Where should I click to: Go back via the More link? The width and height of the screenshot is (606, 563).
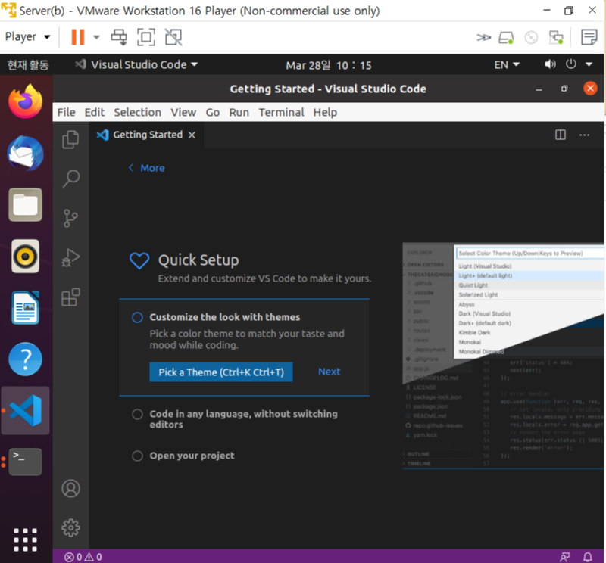(x=146, y=168)
